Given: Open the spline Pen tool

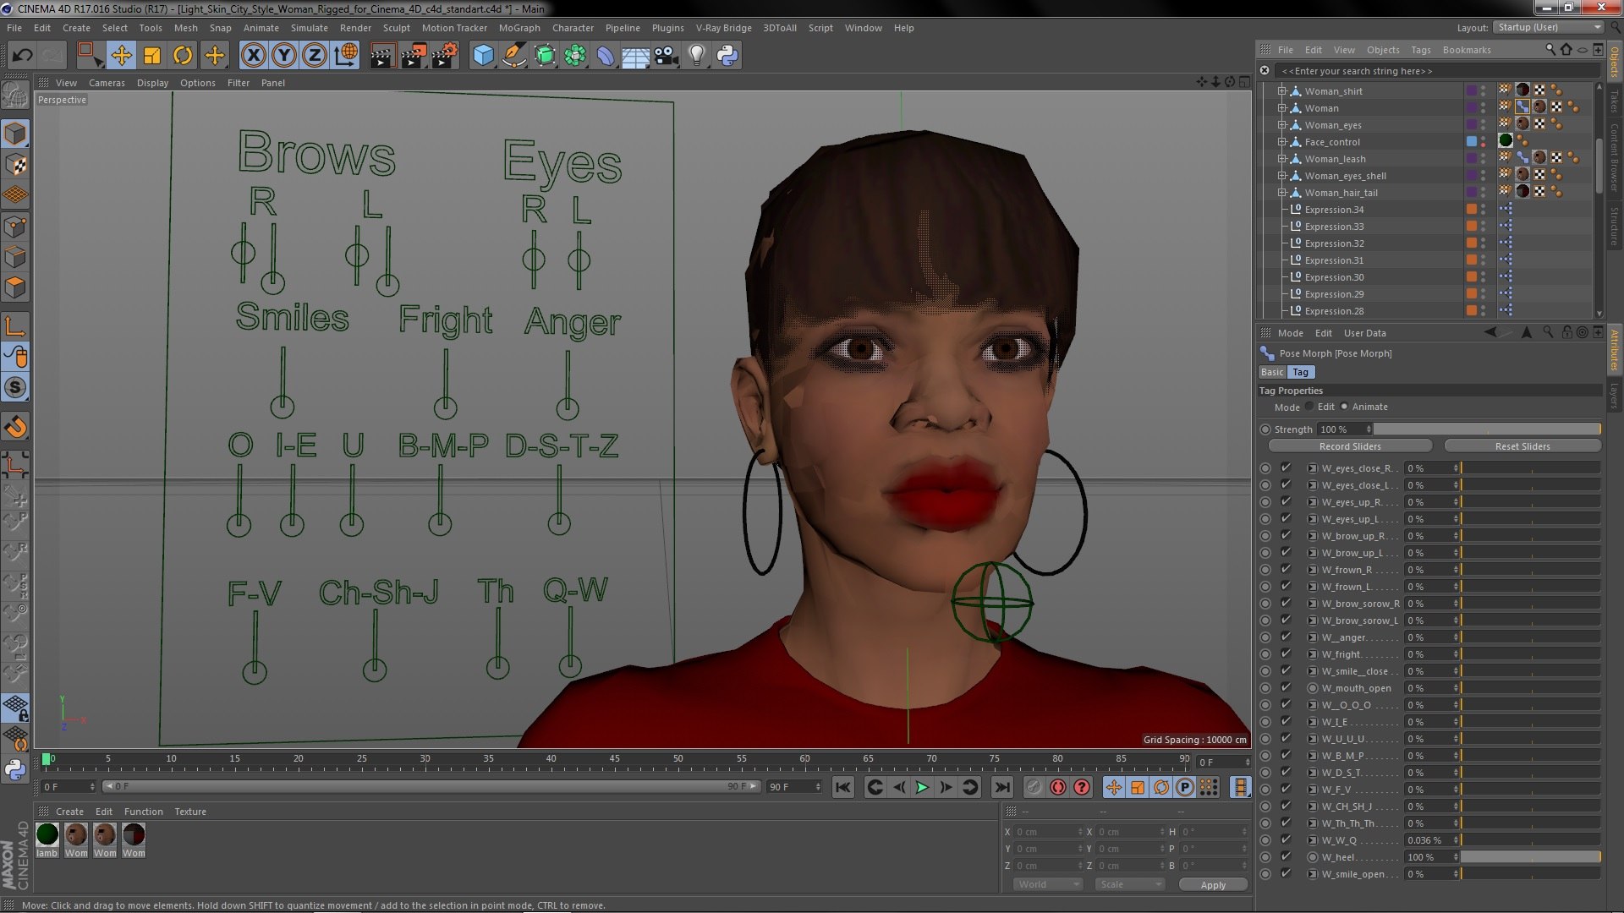Looking at the screenshot, I should click(513, 56).
